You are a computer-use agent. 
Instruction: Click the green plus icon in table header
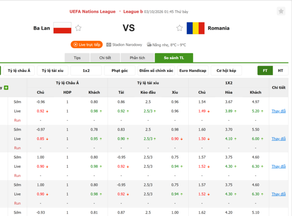(6, 88)
